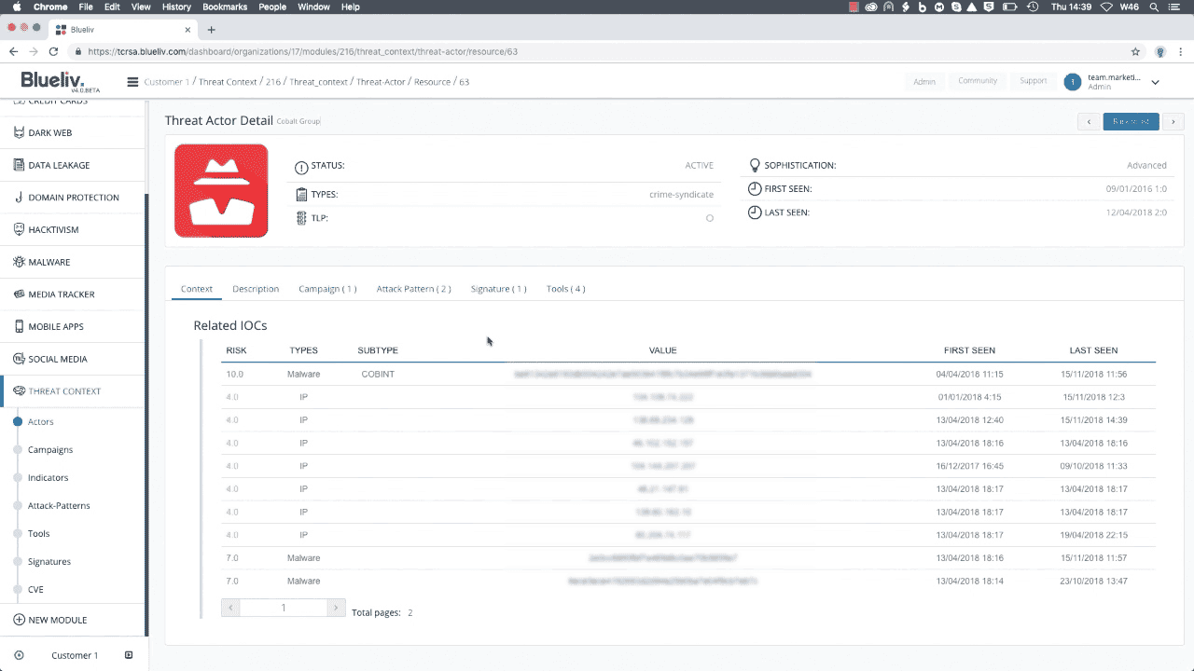Screen dimensions: 1194x671
Task: Go to the next IOC page
Action: (x=336, y=608)
